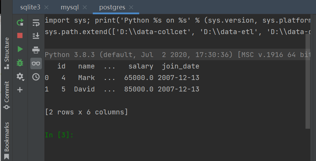
Task: Toggle scroll to end of output
Action: (36, 36)
